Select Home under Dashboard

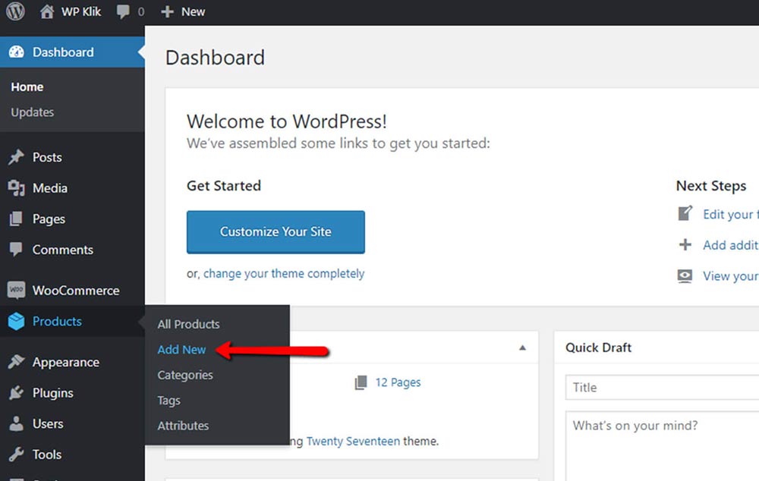point(27,87)
